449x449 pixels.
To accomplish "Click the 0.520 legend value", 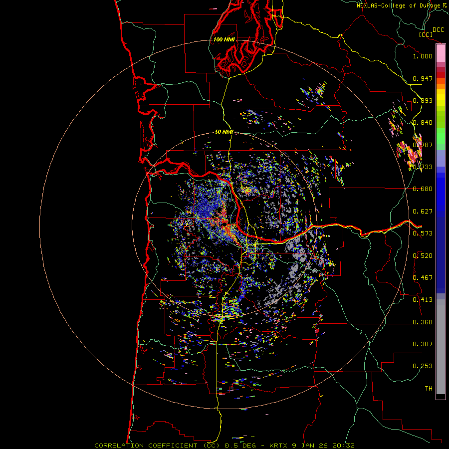I will tap(423, 256).
